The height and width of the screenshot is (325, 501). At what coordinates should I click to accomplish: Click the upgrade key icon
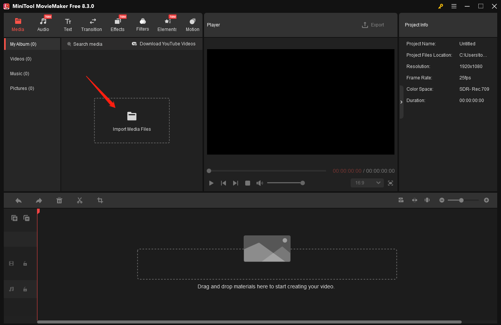point(441,6)
